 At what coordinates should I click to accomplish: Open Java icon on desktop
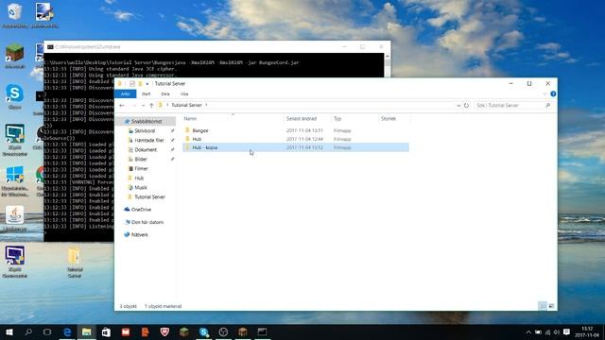coord(15,218)
